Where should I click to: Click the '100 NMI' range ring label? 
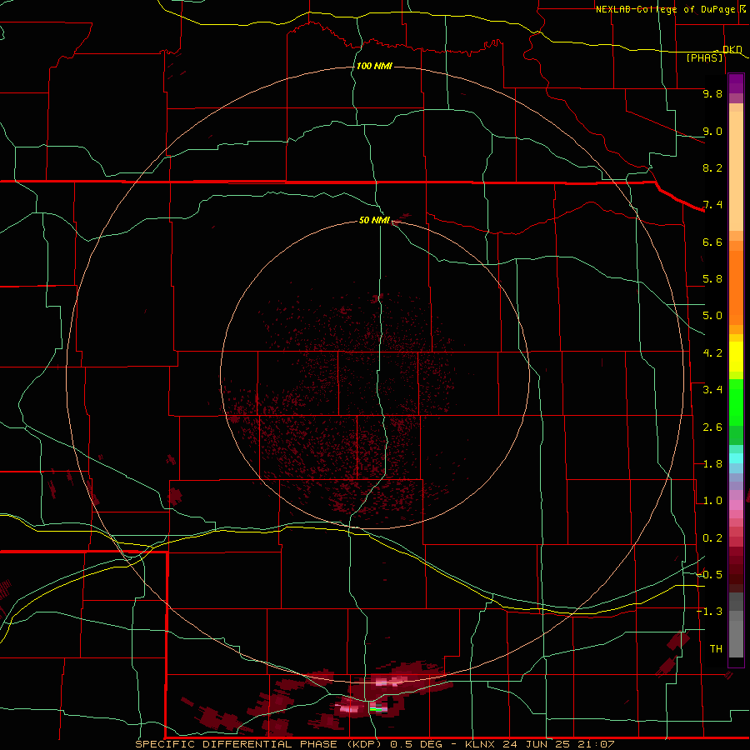click(374, 66)
